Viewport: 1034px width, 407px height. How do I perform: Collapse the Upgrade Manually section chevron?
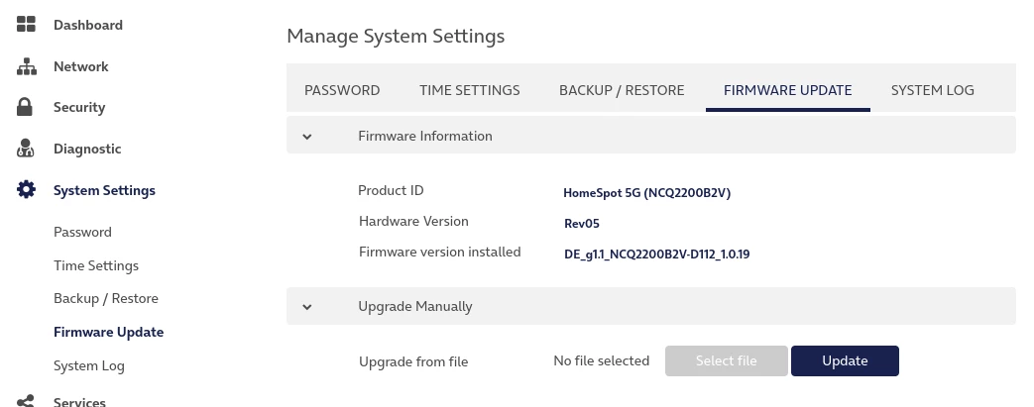[x=307, y=307]
